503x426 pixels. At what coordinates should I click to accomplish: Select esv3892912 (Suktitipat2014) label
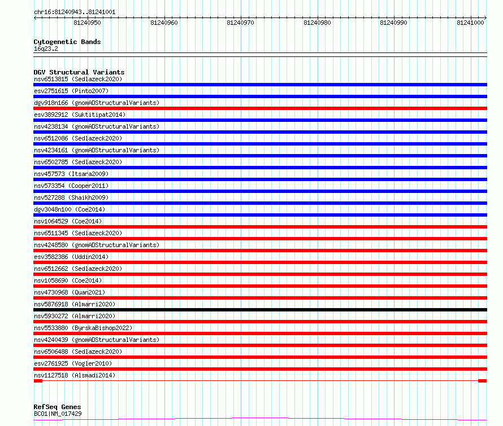tap(80, 115)
